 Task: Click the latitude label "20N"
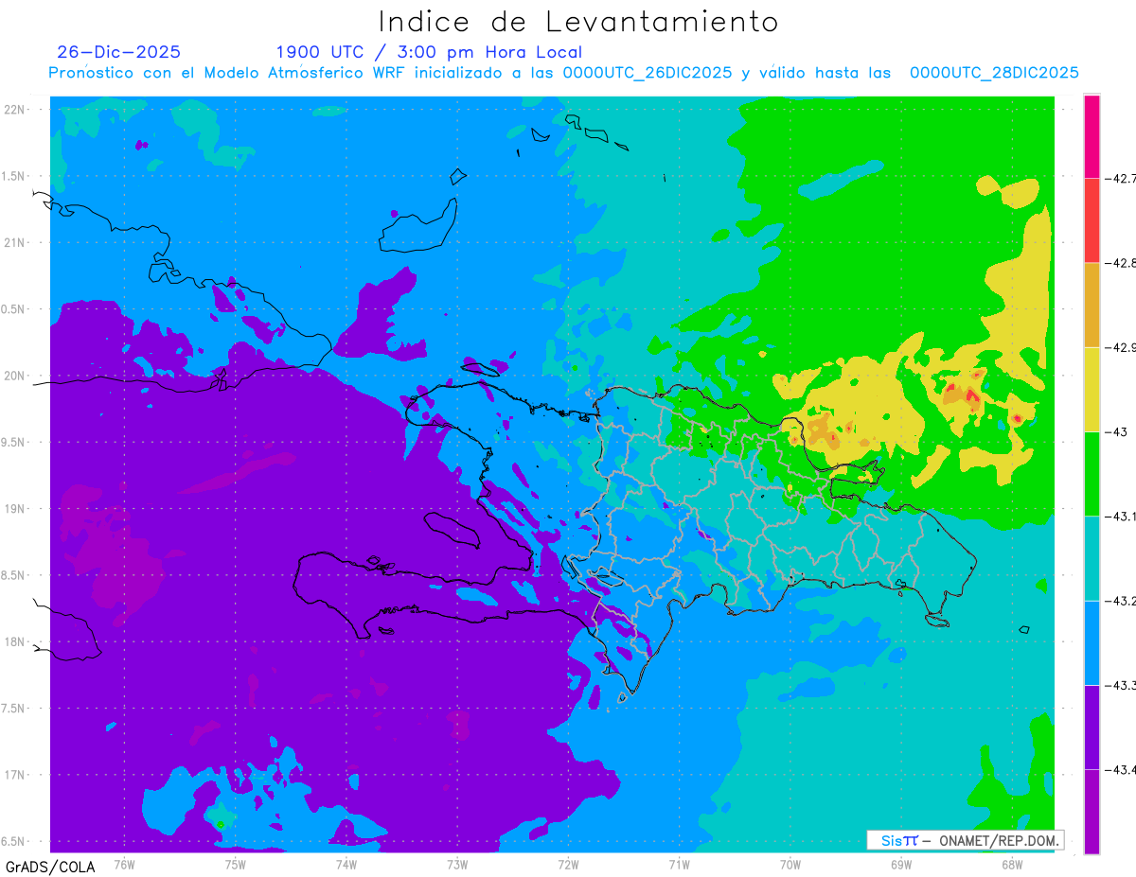(x=13, y=376)
